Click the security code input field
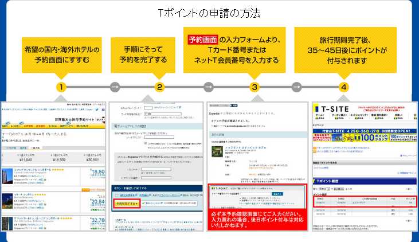 point(148,108)
